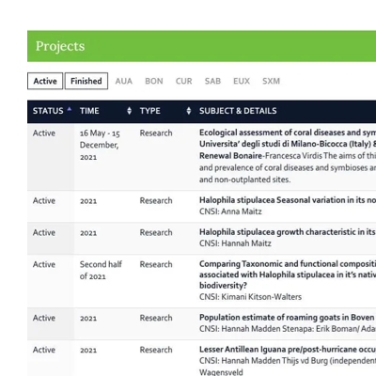376x376 pixels.
Task: Show only EUX projects
Action: click(x=242, y=81)
